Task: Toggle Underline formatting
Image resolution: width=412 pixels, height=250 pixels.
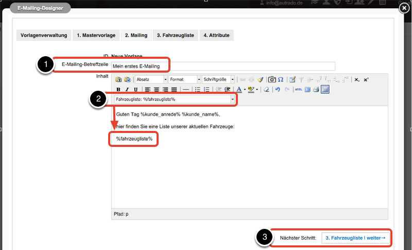Action: [136, 89]
